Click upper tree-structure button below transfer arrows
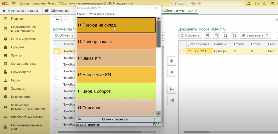Viewport: 278px width, 134px height. (x=172, y=89)
